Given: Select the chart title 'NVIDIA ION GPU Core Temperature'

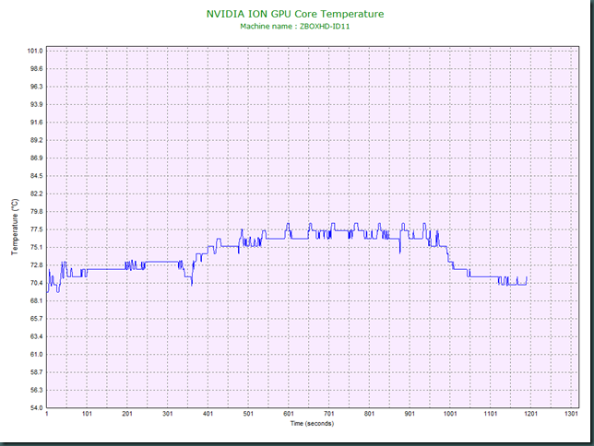Looking at the screenshot, I should 295,14.
